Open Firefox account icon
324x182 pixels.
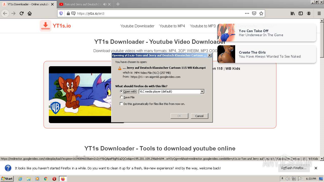309,13
